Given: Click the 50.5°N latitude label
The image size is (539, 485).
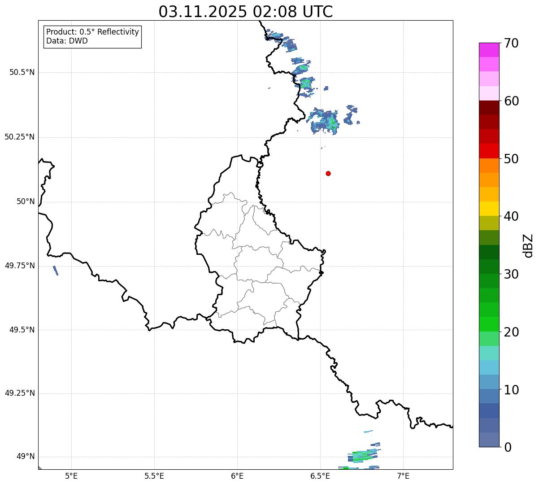Looking at the screenshot, I should pos(22,72).
